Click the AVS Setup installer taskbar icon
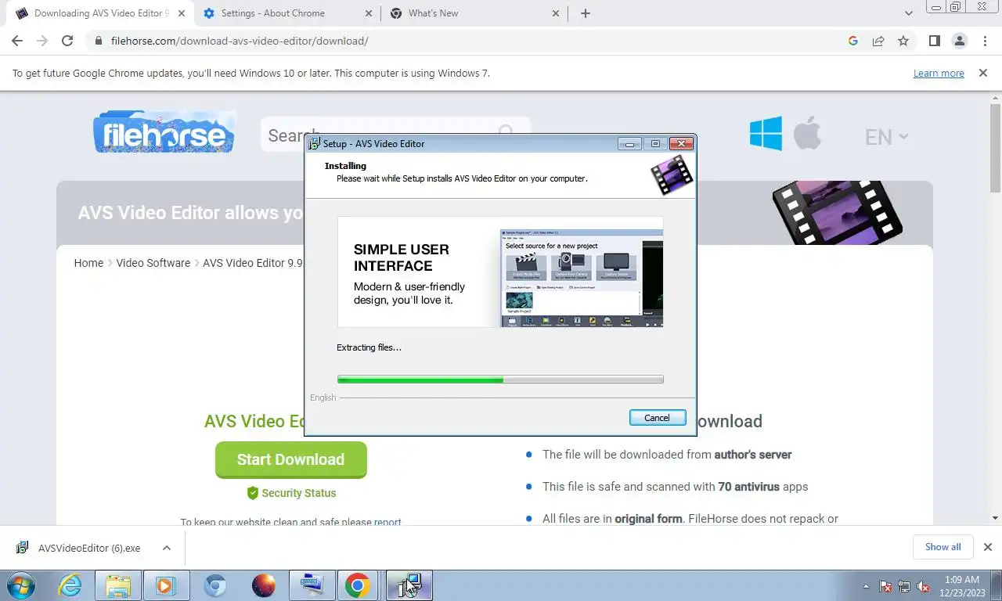The height and width of the screenshot is (601, 1002). pyautogui.click(x=409, y=585)
